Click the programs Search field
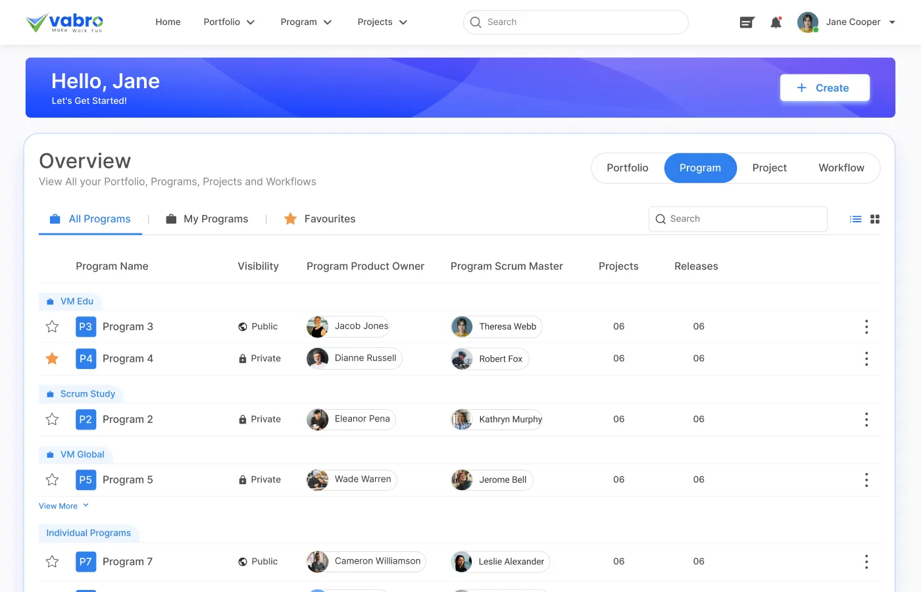The image size is (921, 592). pos(738,219)
